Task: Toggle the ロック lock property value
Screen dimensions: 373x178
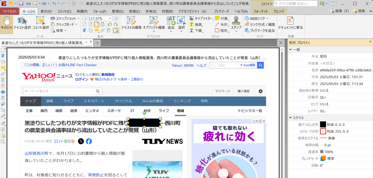Action: point(324,104)
